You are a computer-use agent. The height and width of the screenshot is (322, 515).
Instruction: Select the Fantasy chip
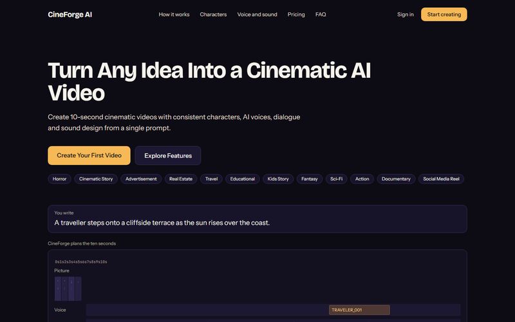point(310,179)
